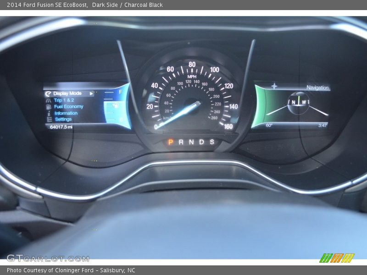Click the 64017.5 mi odometer reading
The width and height of the screenshot is (367, 275).
click(x=60, y=126)
